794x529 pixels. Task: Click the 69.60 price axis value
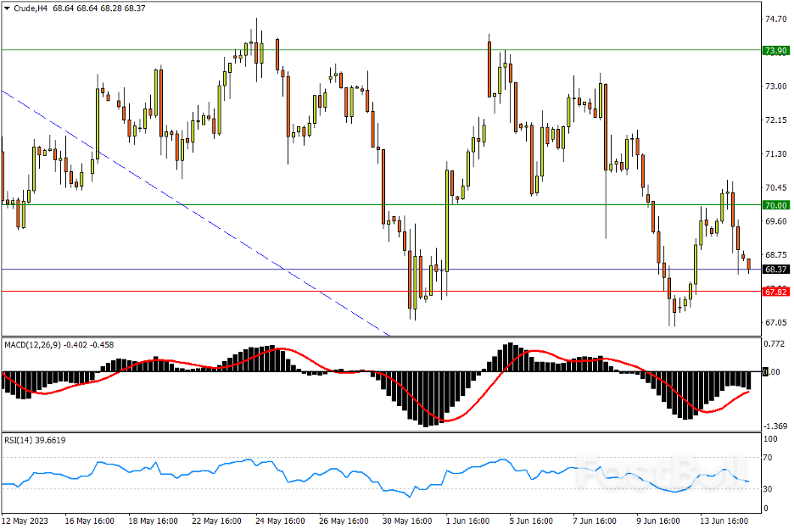point(776,221)
